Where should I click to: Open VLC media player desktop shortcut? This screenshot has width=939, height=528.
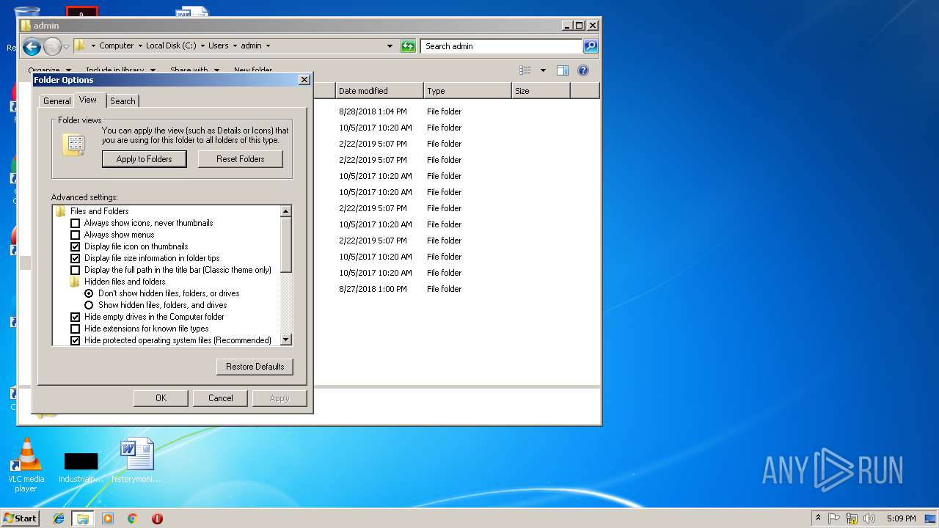[x=26, y=464]
